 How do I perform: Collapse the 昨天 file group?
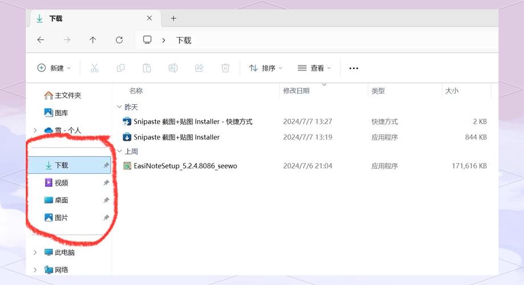119,107
